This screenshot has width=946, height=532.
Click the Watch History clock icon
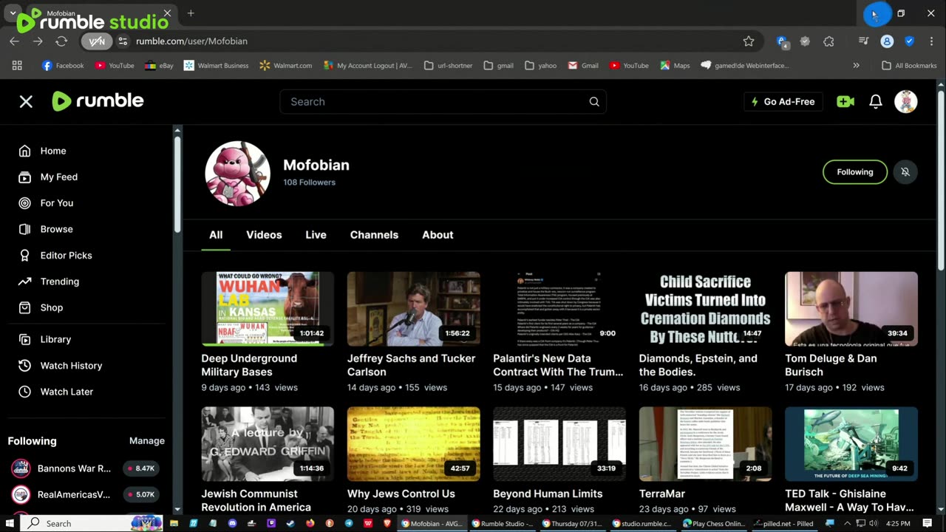coord(24,366)
